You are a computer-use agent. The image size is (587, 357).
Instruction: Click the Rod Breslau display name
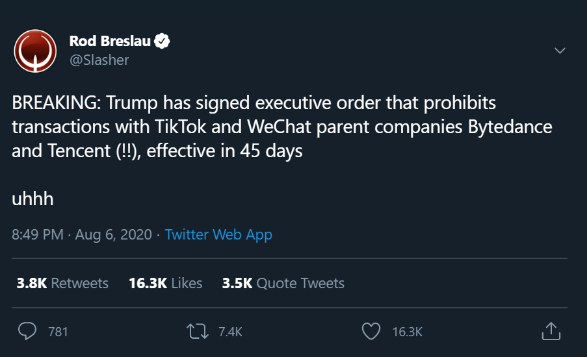coord(110,41)
